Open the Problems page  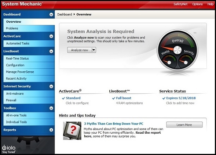pyautogui.click(x=29, y=28)
